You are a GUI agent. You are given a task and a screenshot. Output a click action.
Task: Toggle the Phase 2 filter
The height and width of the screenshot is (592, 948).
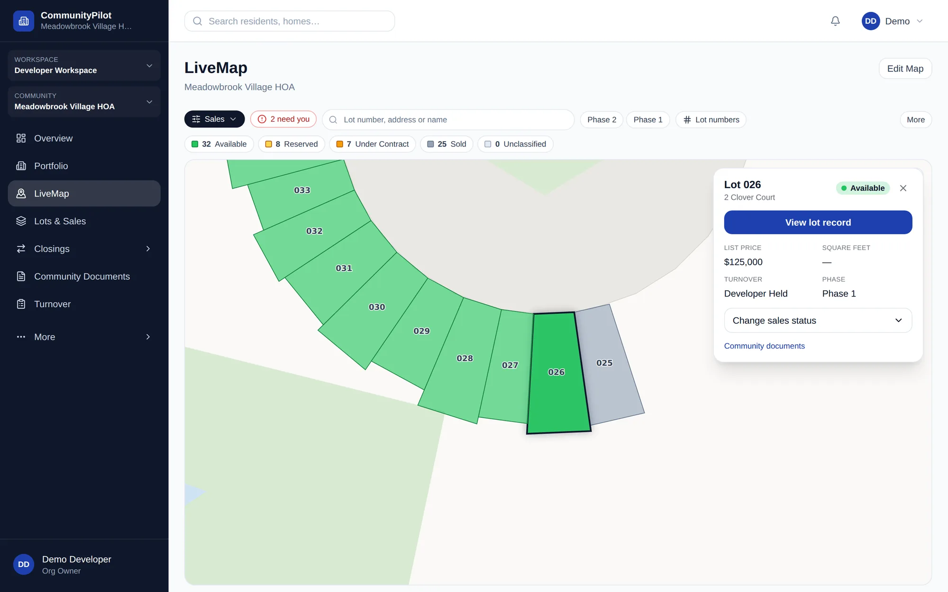pos(602,120)
